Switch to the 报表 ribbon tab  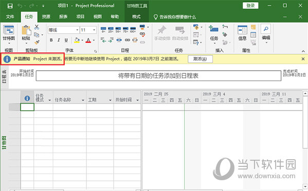[x=63, y=17]
